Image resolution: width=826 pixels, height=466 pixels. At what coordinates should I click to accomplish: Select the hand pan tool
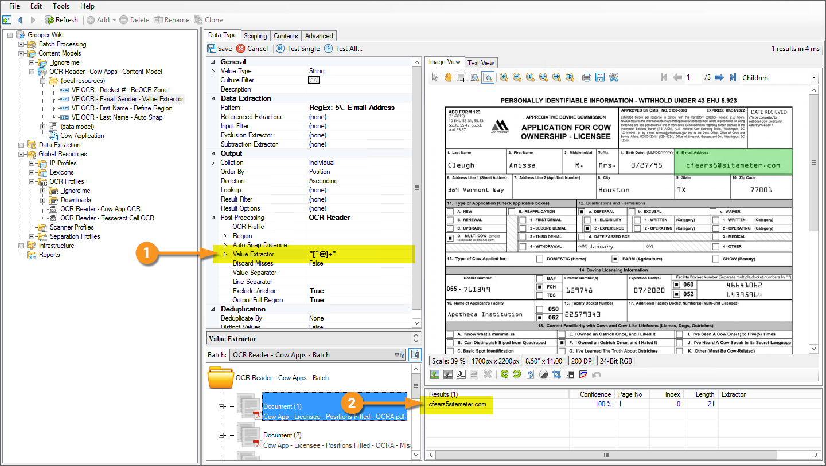pyautogui.click(x=447, y=77)
